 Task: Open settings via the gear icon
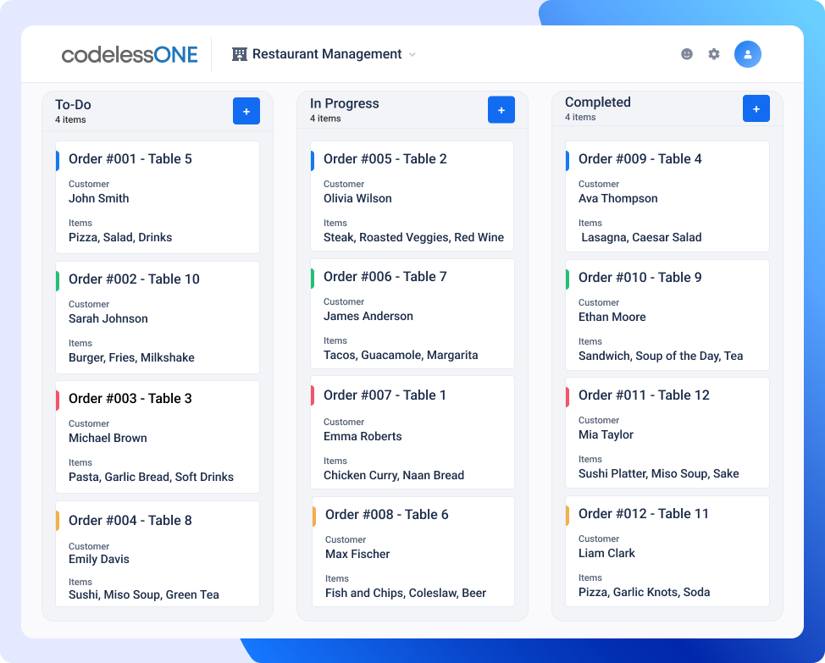pos(713,54)
